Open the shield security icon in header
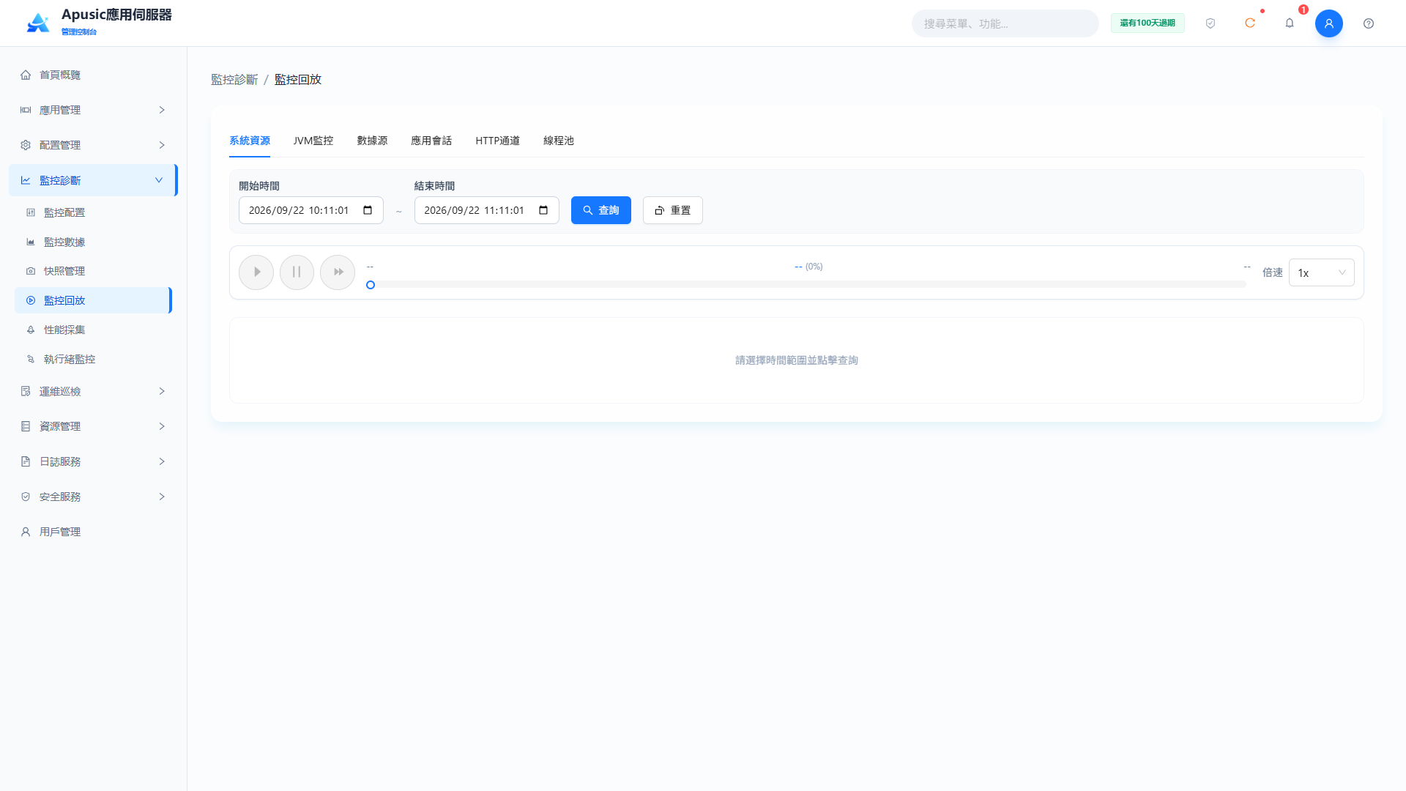 point(1210,23)
